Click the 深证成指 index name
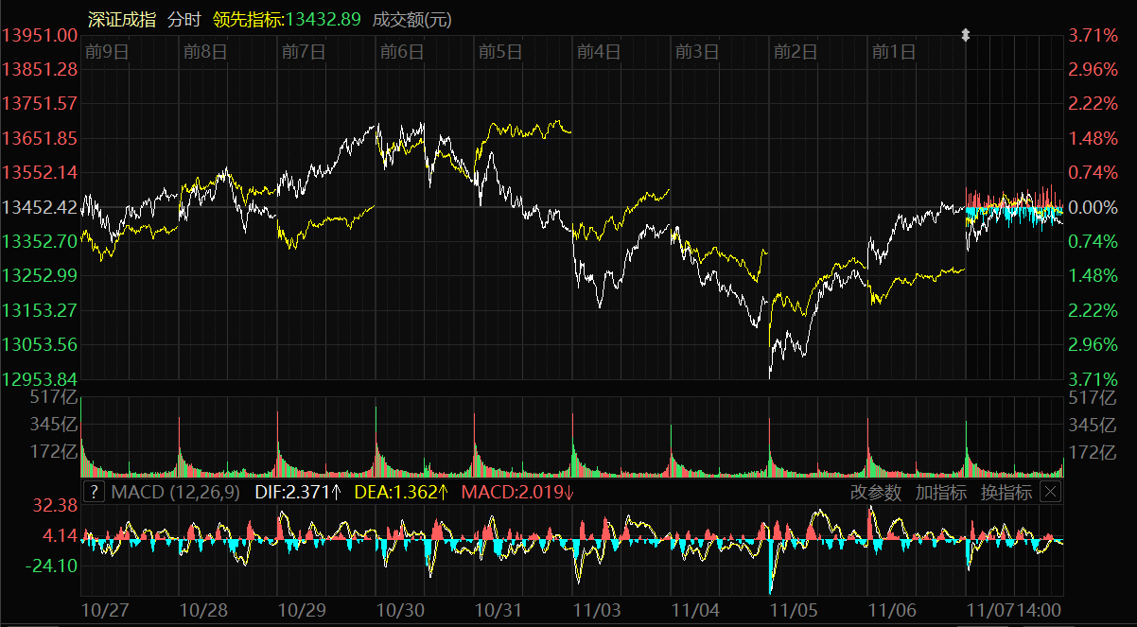 click(121, 19)
